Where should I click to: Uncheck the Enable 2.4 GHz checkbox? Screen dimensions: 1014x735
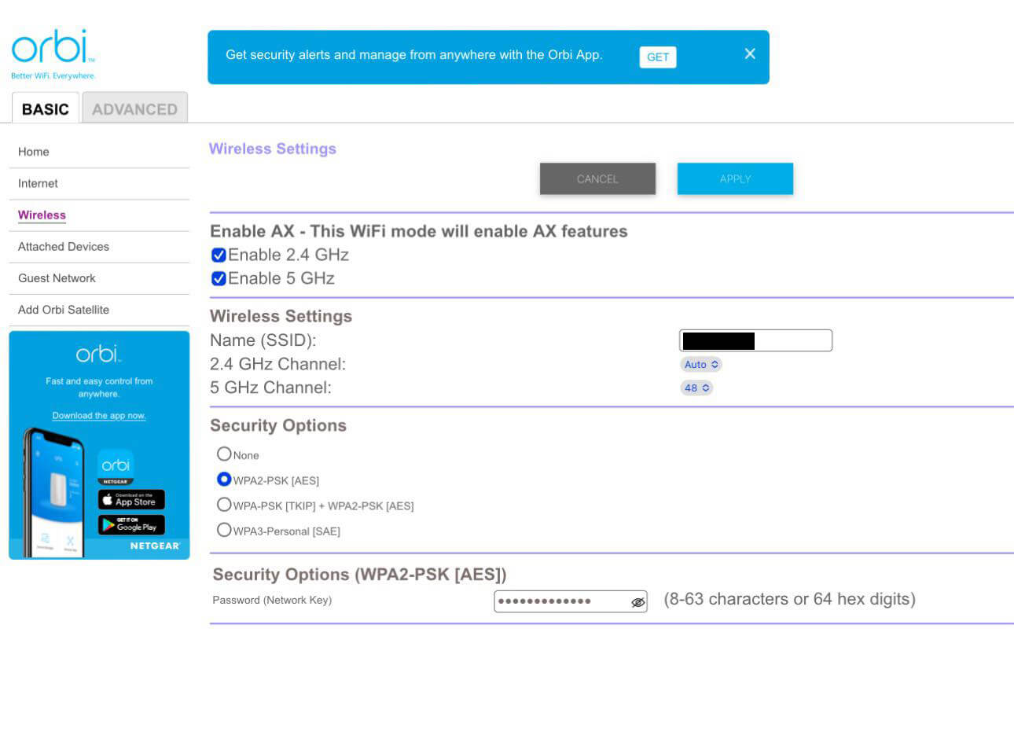[x=219, y=255]
